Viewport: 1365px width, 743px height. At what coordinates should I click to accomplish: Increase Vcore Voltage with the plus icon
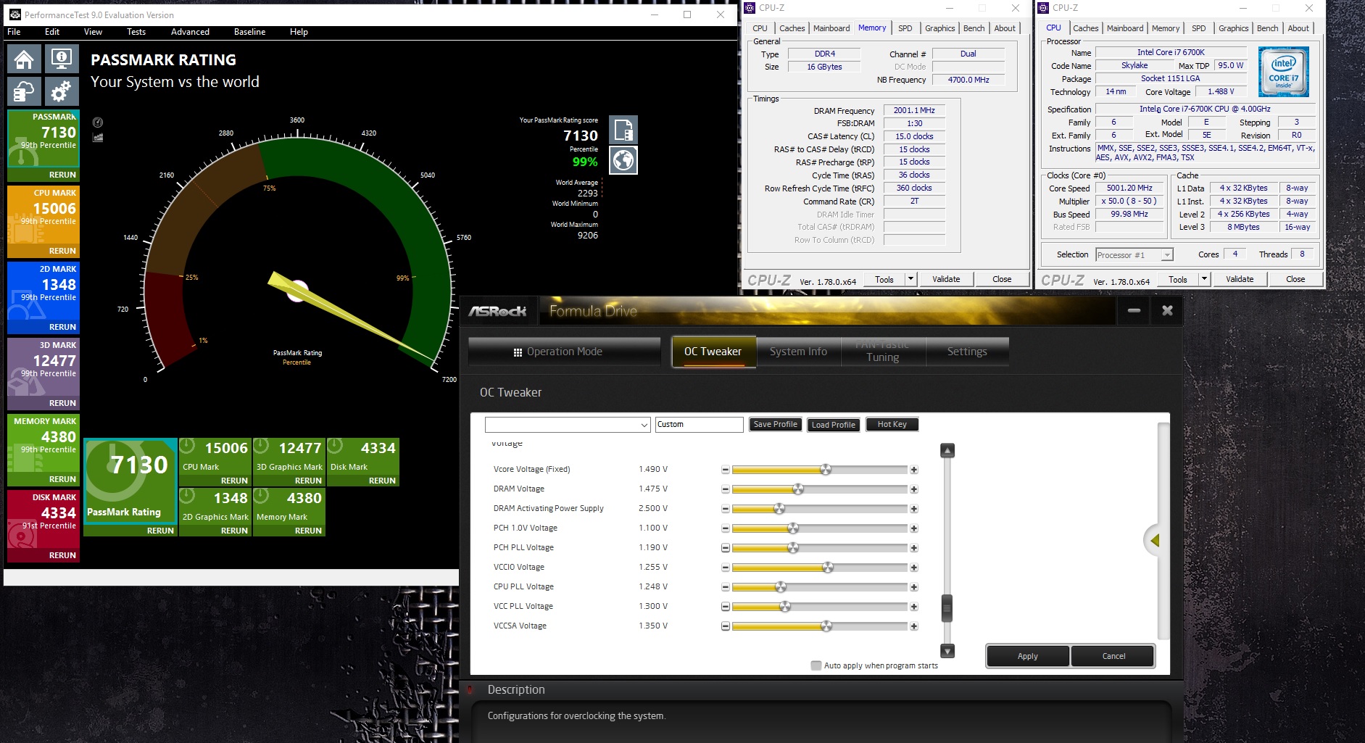914,470
